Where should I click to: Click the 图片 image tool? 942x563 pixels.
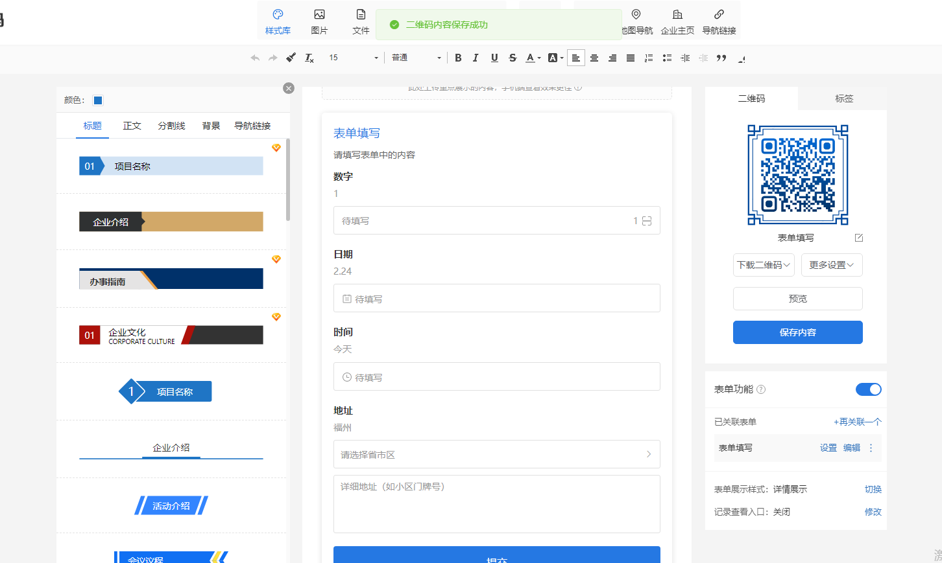coord(319,22)
